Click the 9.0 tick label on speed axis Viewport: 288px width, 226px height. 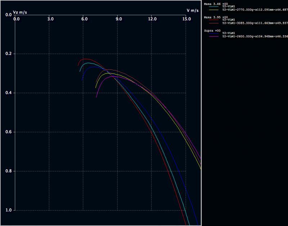click(118, 19)
